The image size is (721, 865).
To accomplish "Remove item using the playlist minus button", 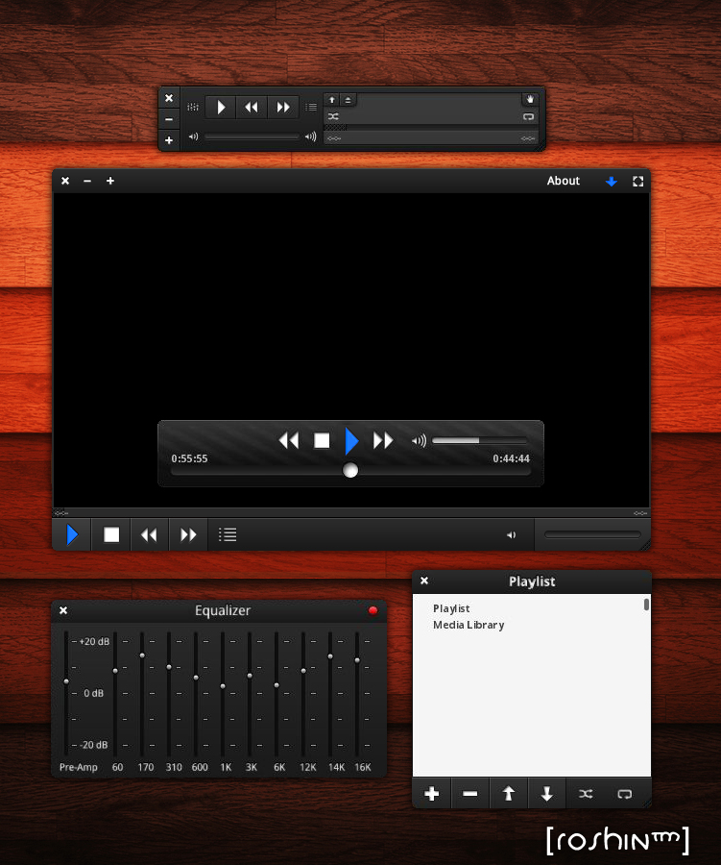I will coord(470,794).
